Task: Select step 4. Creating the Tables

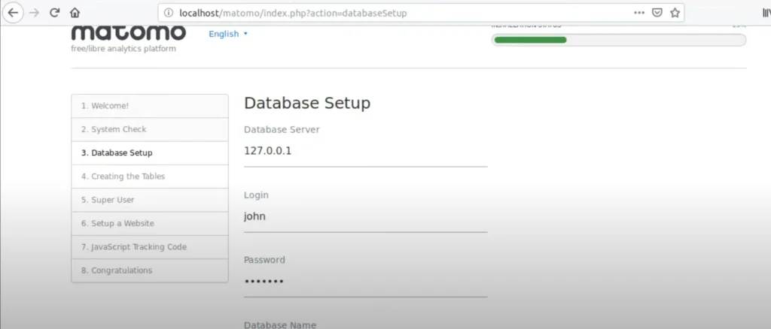Action: (150, 177)
